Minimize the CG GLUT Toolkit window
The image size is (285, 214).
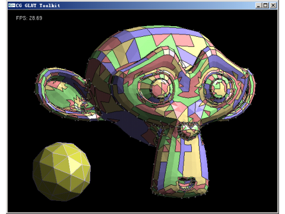(x=258, y=5)
